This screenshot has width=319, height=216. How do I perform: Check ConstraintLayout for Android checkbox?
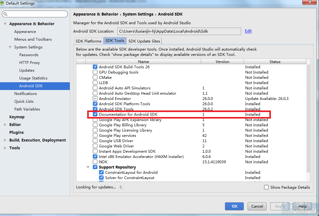[x=101, y=173]
